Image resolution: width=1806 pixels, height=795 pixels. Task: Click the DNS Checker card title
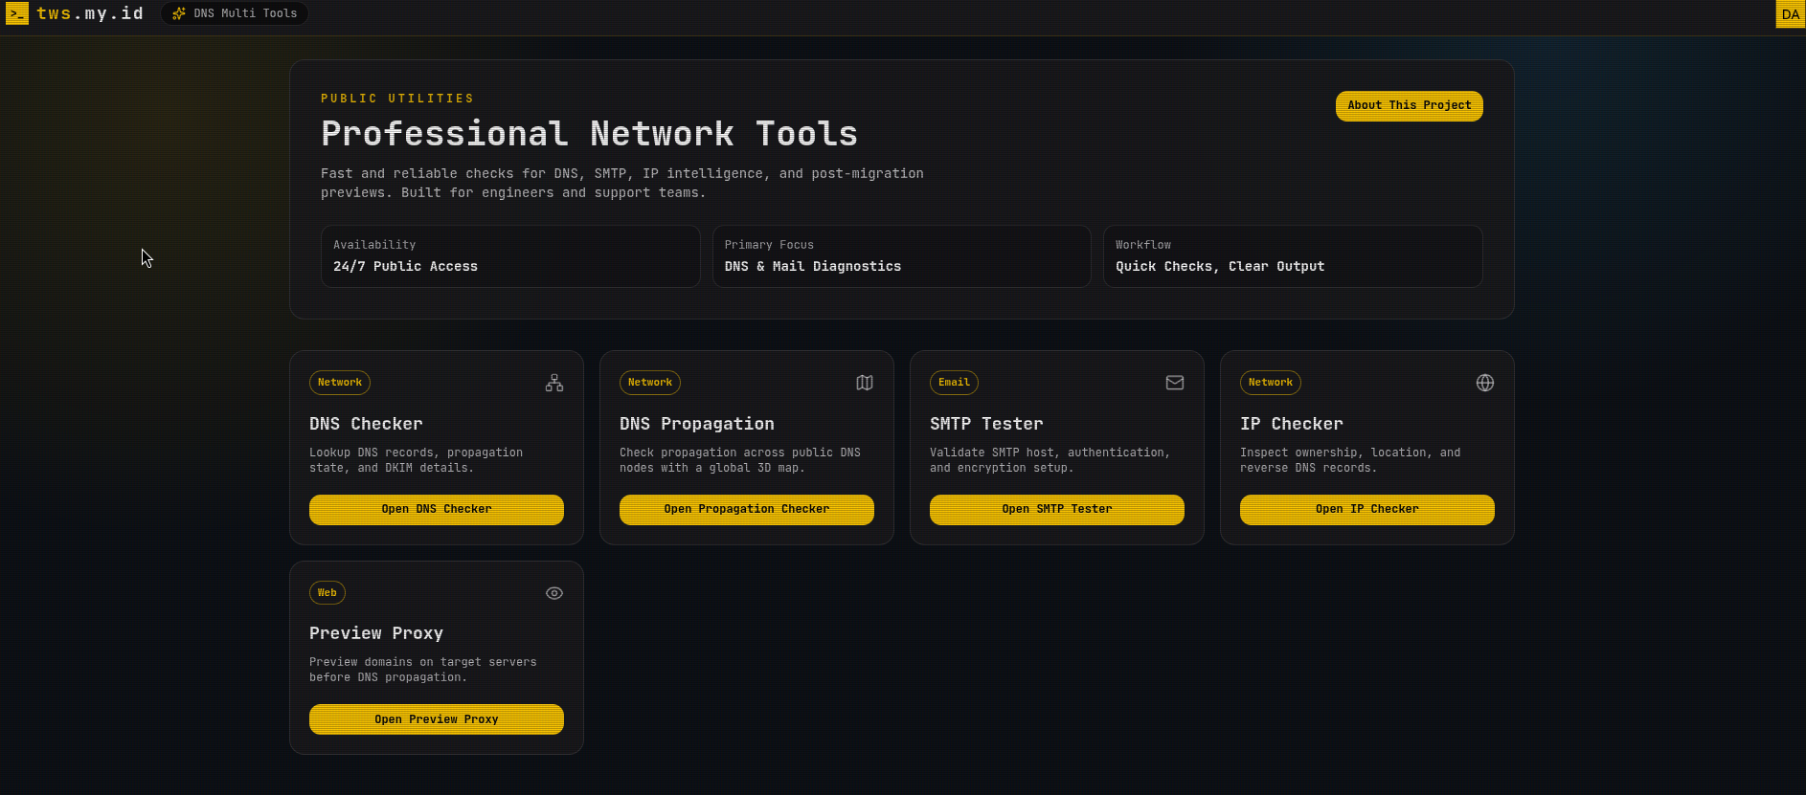point(366,424)
